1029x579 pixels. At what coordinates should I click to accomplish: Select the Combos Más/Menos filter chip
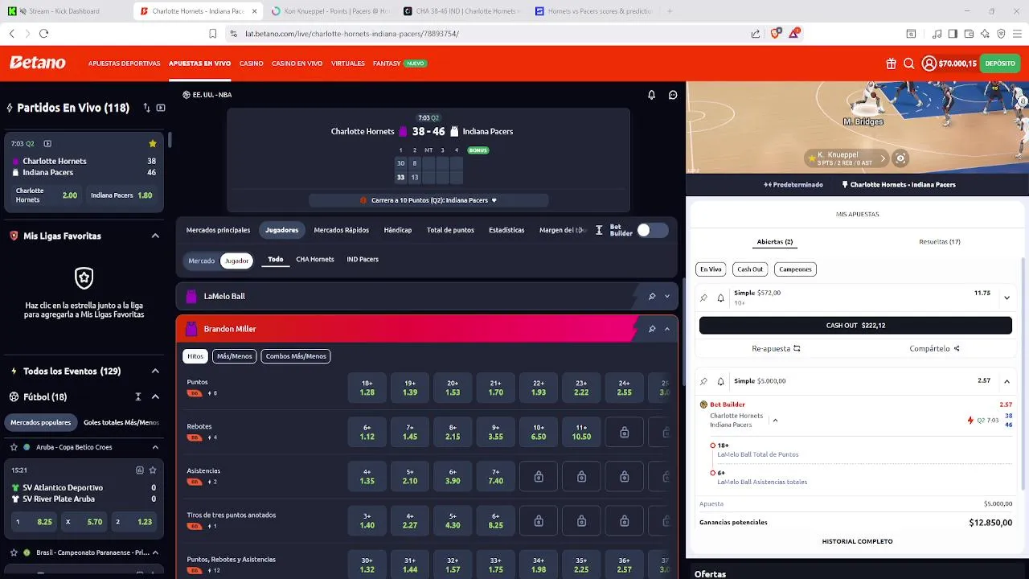click(x=296, y=356)
